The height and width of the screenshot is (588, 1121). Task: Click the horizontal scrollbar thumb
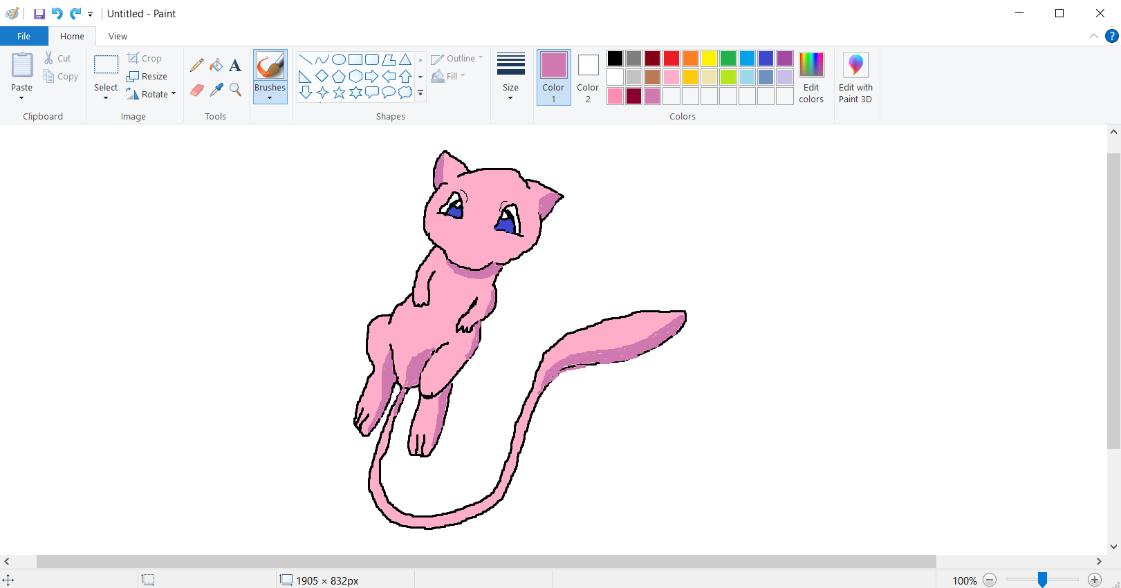tap(486, 561)
